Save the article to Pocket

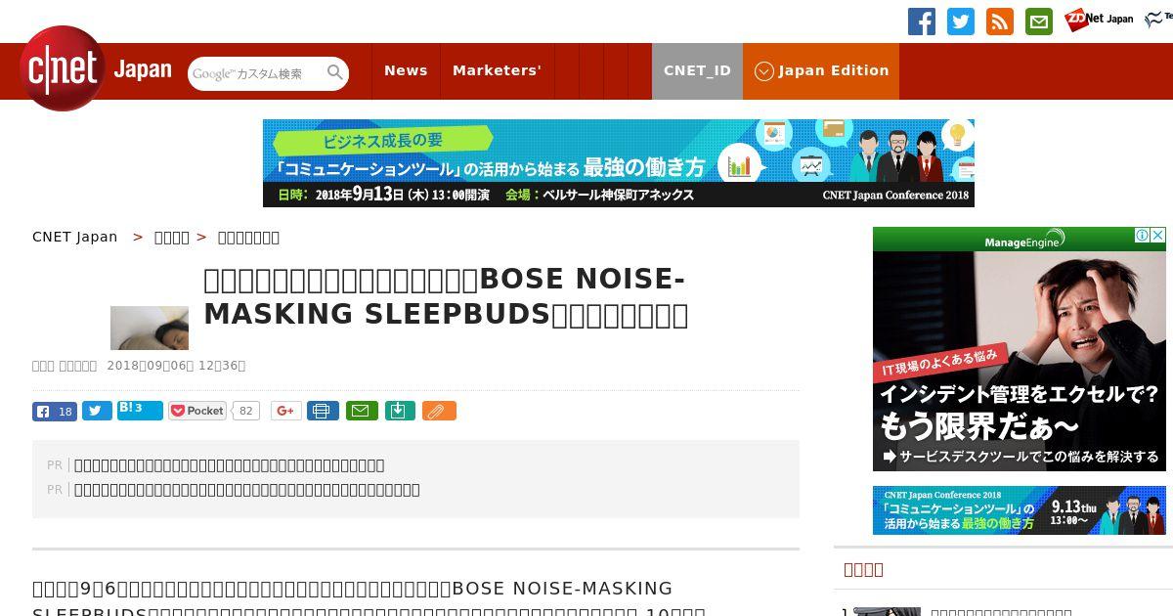point(197,411)
